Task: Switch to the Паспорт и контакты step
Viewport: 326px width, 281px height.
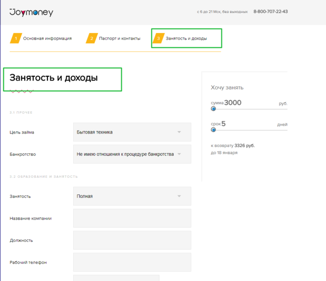Action: click(x=119, y=38)
